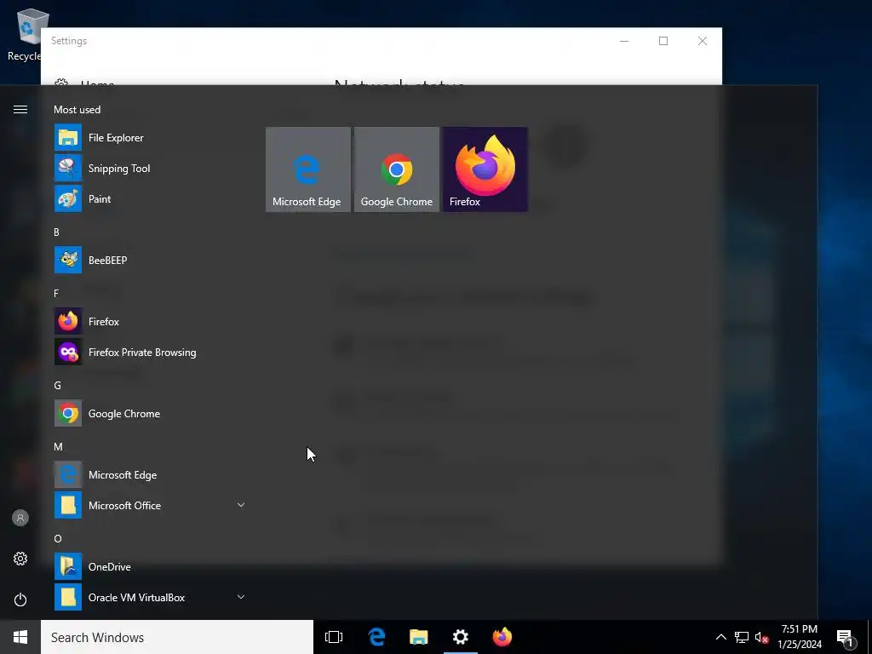Open Firefox from the app list

pos(150,321)
